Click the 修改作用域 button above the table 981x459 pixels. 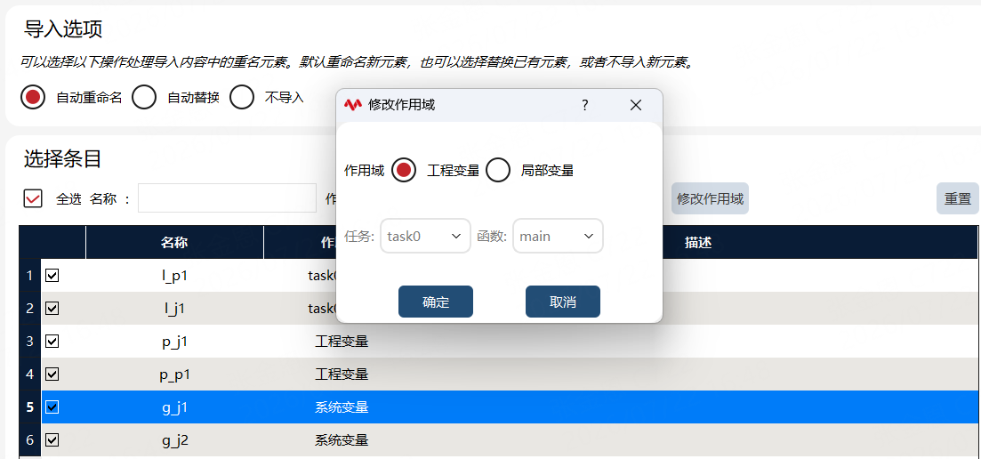pyautogui.click(x=710, y=199)
